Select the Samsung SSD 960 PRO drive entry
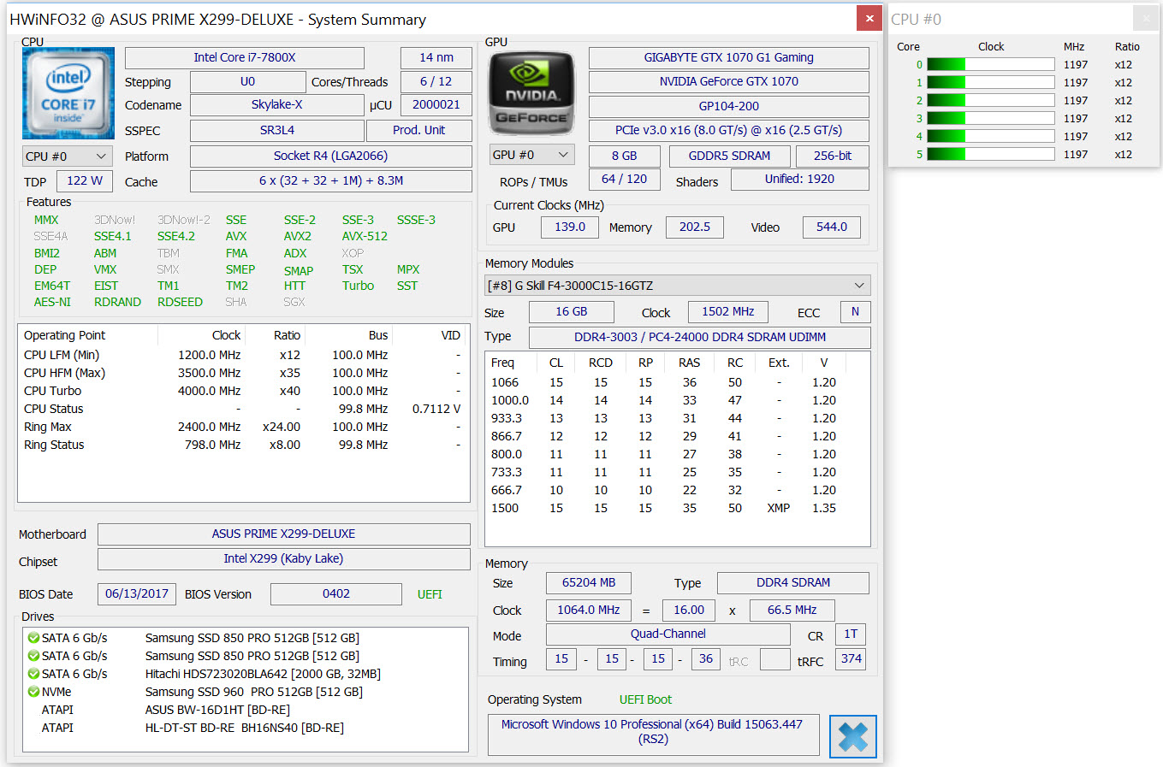Screen dimensions: 1163x767 coord(245,692)
